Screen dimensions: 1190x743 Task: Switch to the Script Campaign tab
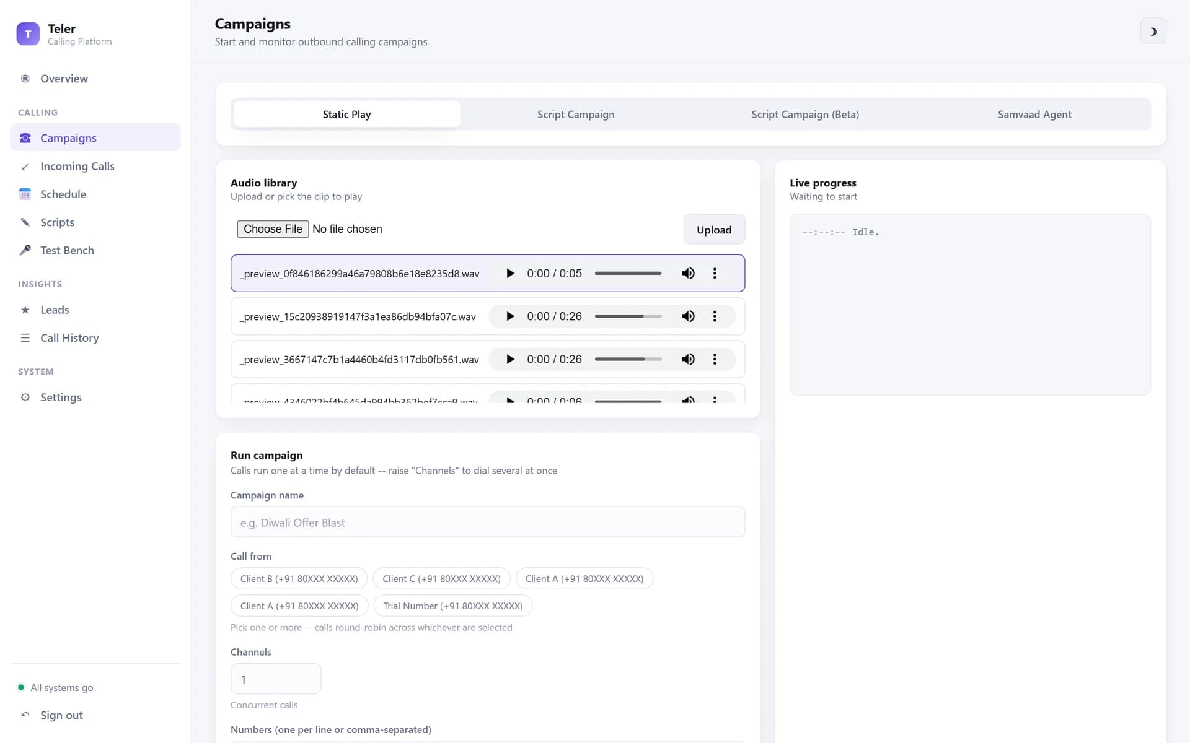tap(576, 114)
